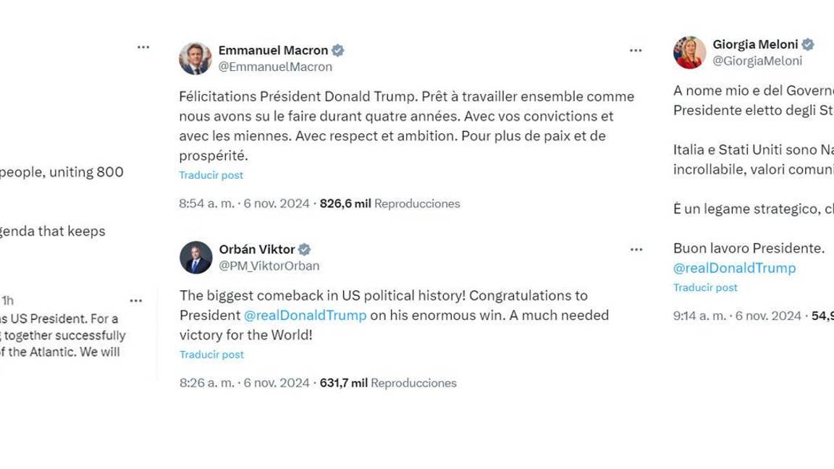Click the 631,7 mil Reproducciones count
This screenshot has height=469, width=834.
tap(342, 382)
